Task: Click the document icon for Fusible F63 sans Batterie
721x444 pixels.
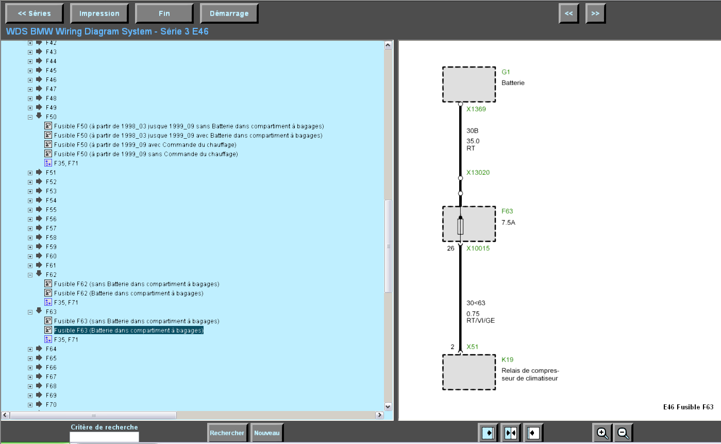Action: point(48,321)
